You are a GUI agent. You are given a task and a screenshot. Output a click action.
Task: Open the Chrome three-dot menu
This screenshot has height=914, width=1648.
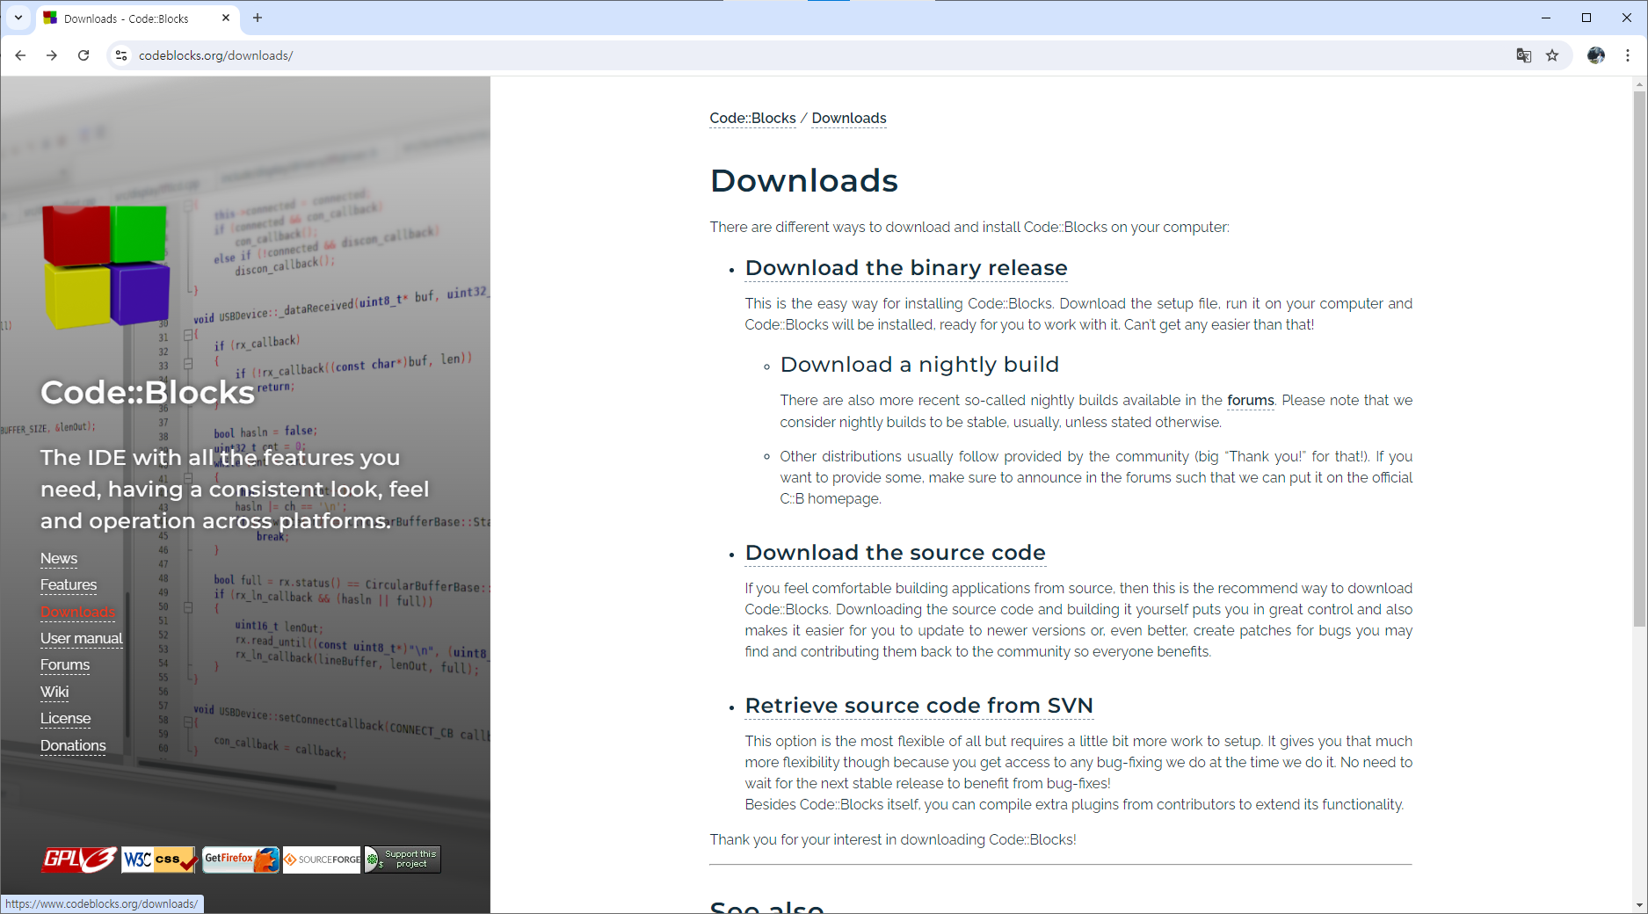(1628, 55)
